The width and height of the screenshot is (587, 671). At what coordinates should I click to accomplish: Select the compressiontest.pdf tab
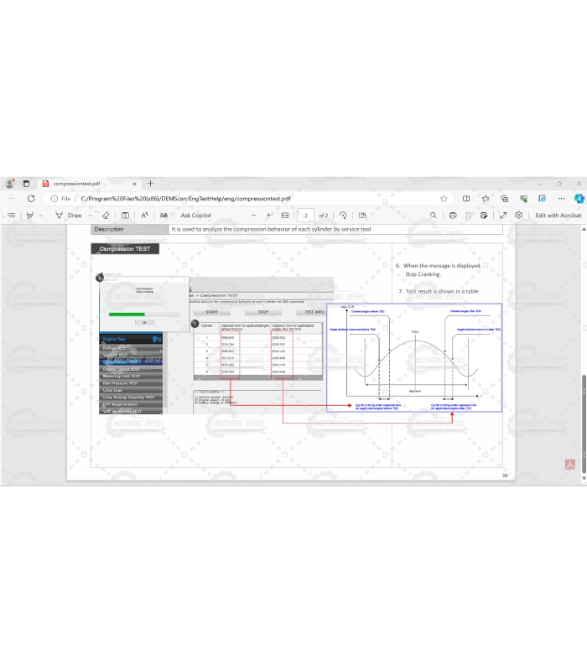tap(84, 183)
